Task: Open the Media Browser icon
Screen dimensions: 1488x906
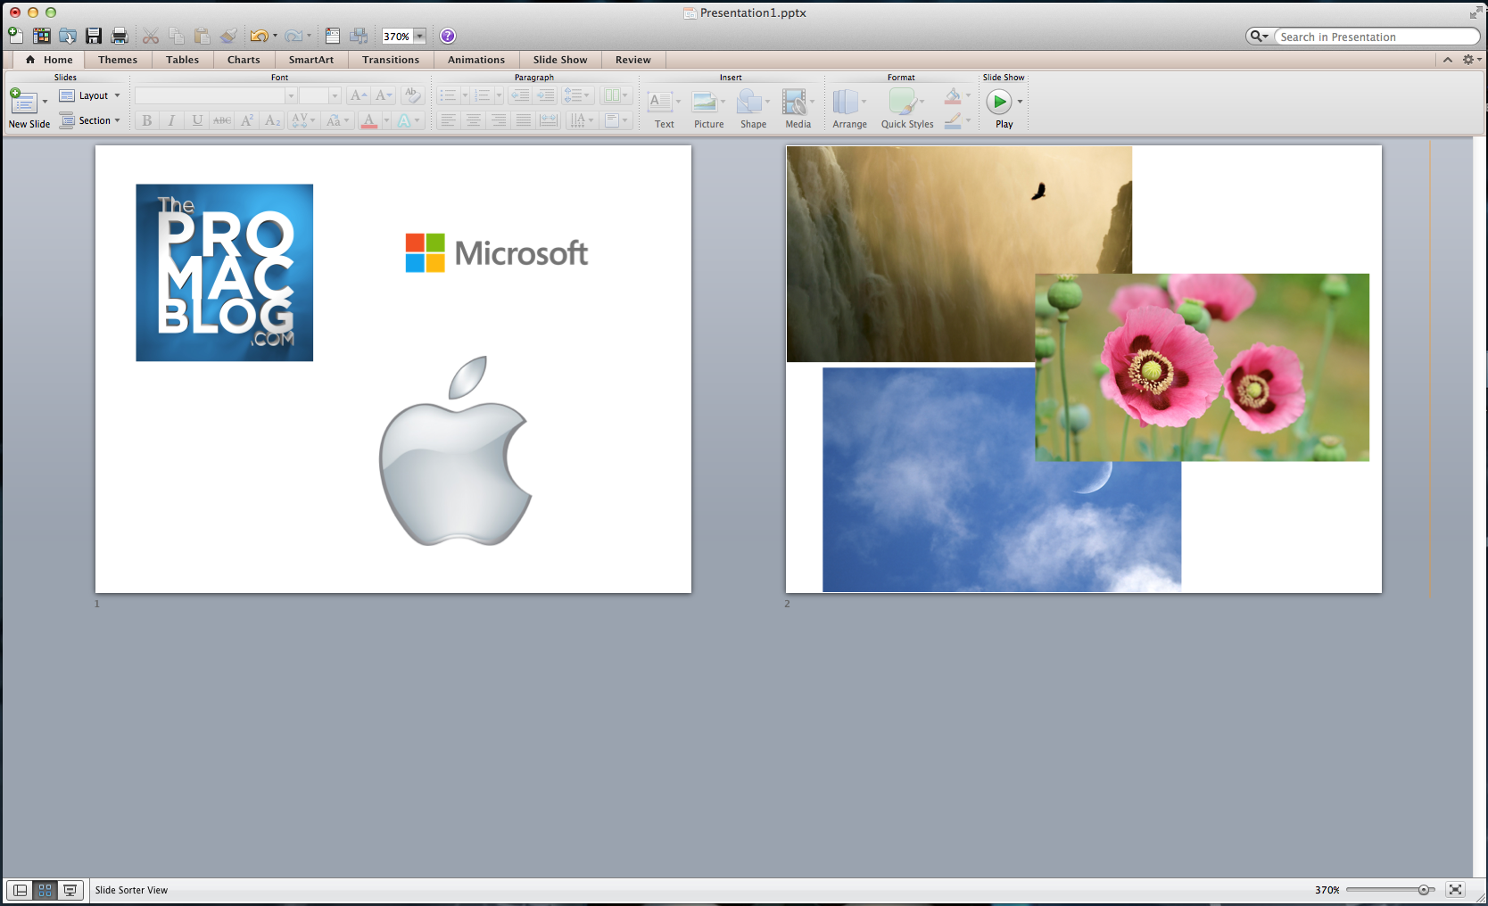Action: (359, 36)
